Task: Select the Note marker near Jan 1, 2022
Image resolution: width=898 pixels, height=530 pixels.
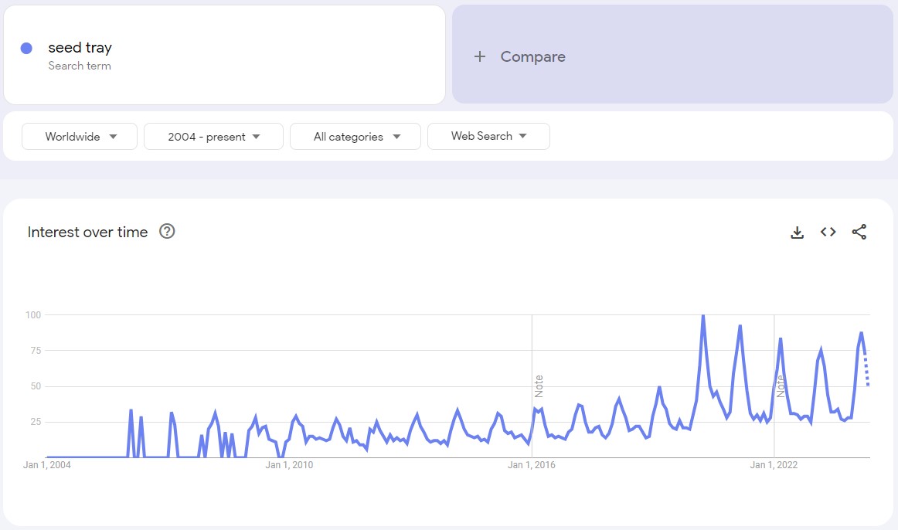Action: coord(781,386)
